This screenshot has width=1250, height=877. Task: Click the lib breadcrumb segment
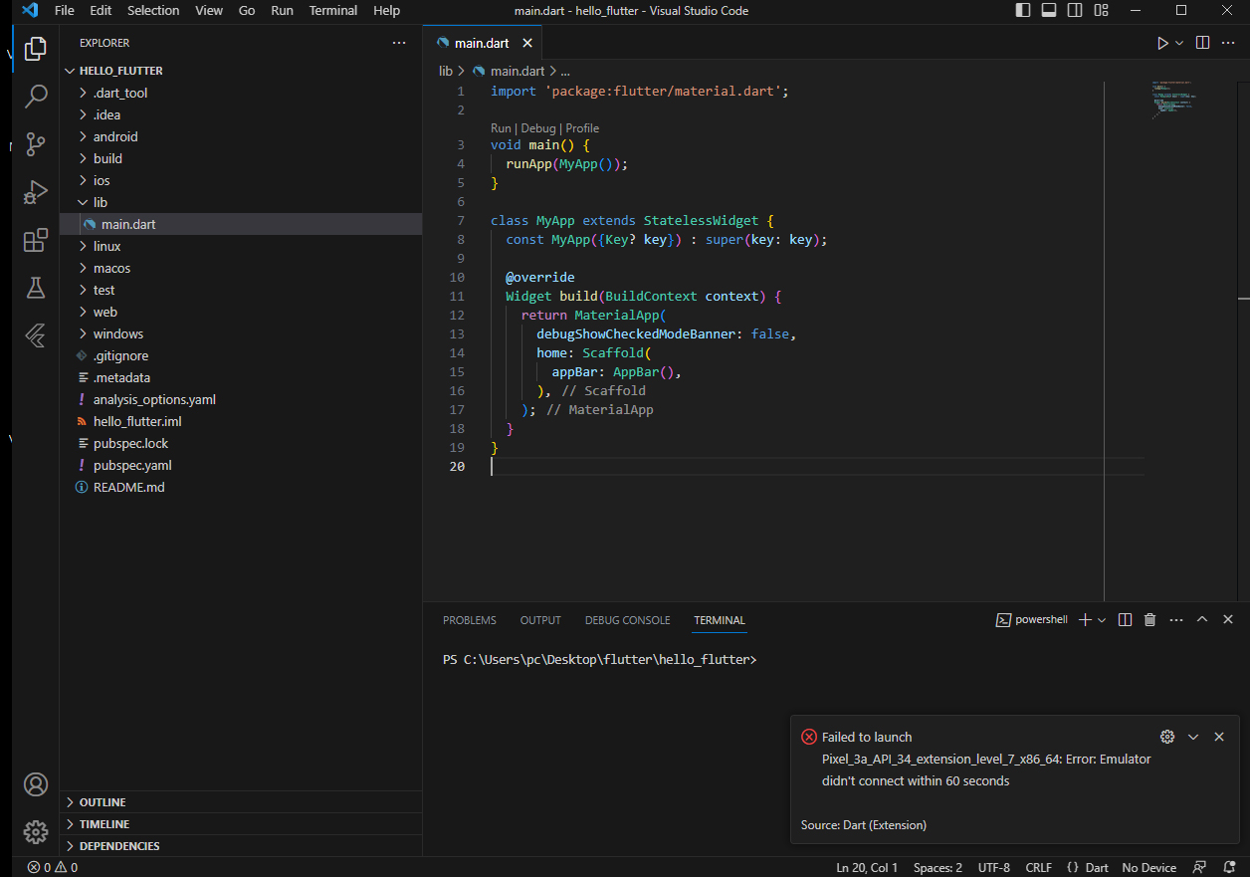(x=446, y=71)
